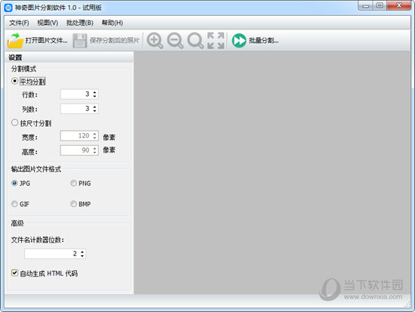The width and height of the screenshot is (415, 312).
Task: Toggle 自动生成 HTML 代码 checkbox
Action: [14, 273]
